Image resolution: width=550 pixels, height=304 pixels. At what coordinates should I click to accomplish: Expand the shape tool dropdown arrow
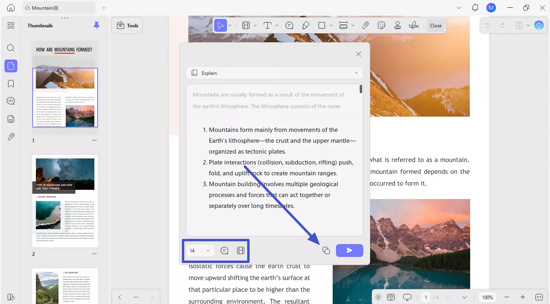[x=331, y=25]
